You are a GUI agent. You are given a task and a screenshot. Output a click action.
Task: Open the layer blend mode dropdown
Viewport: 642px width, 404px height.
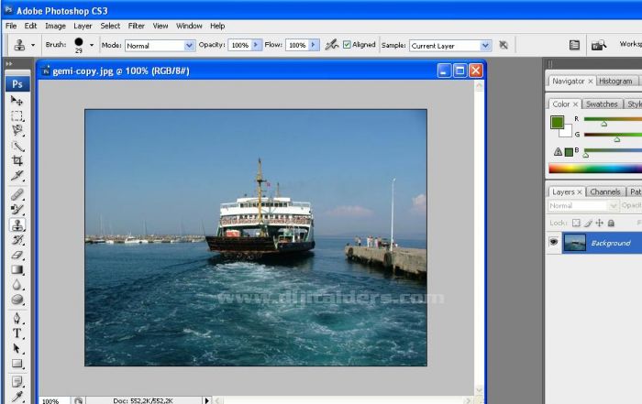coord(582,206)
